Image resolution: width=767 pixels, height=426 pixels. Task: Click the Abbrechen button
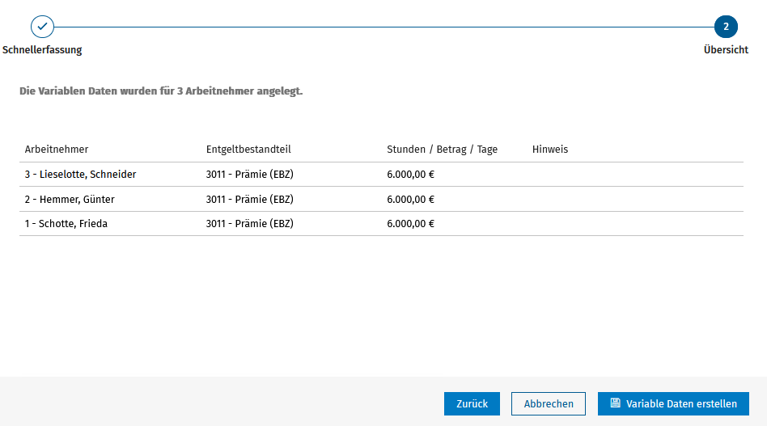tap(549, 404)
